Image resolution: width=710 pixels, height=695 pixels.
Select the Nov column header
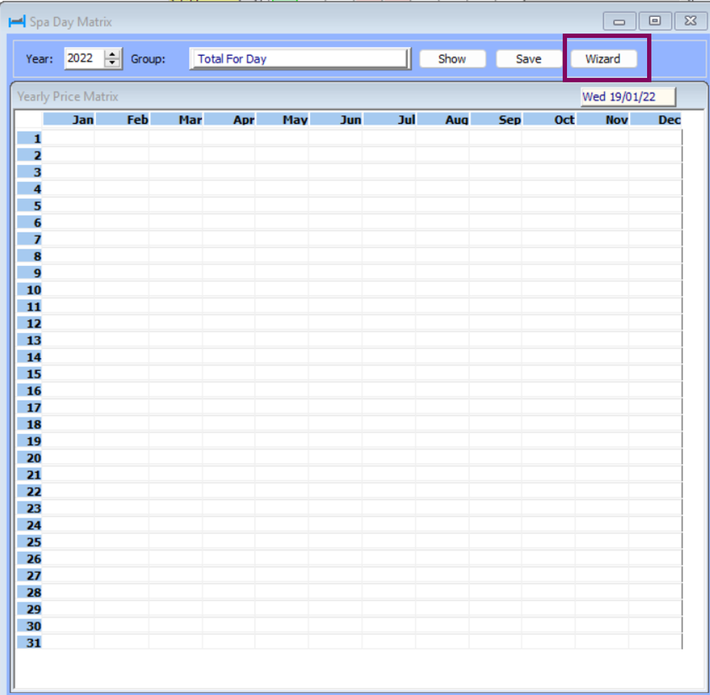[602, 119]
